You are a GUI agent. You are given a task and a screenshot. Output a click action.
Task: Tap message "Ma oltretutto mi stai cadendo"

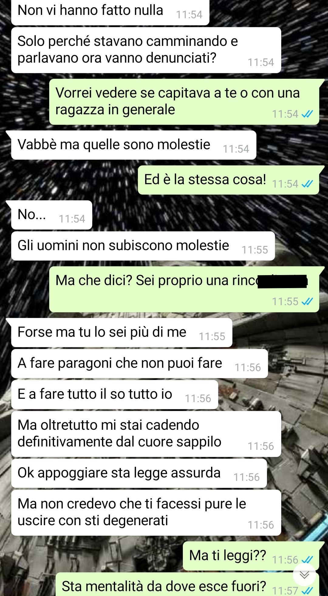[x=146, y=434]
